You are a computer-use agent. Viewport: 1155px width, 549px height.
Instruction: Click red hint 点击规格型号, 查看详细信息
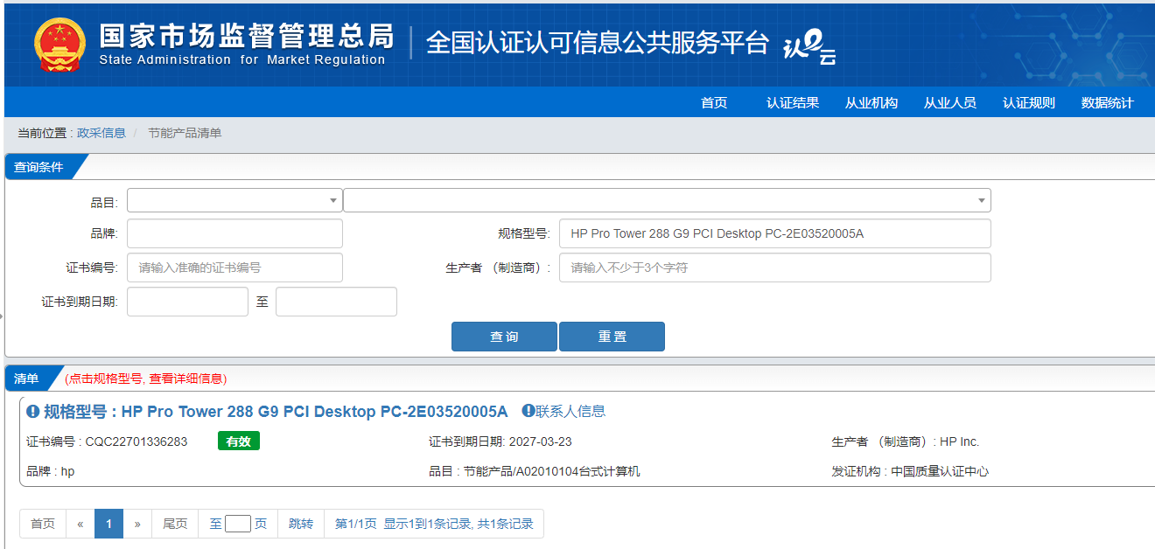[x=146, y=379]
